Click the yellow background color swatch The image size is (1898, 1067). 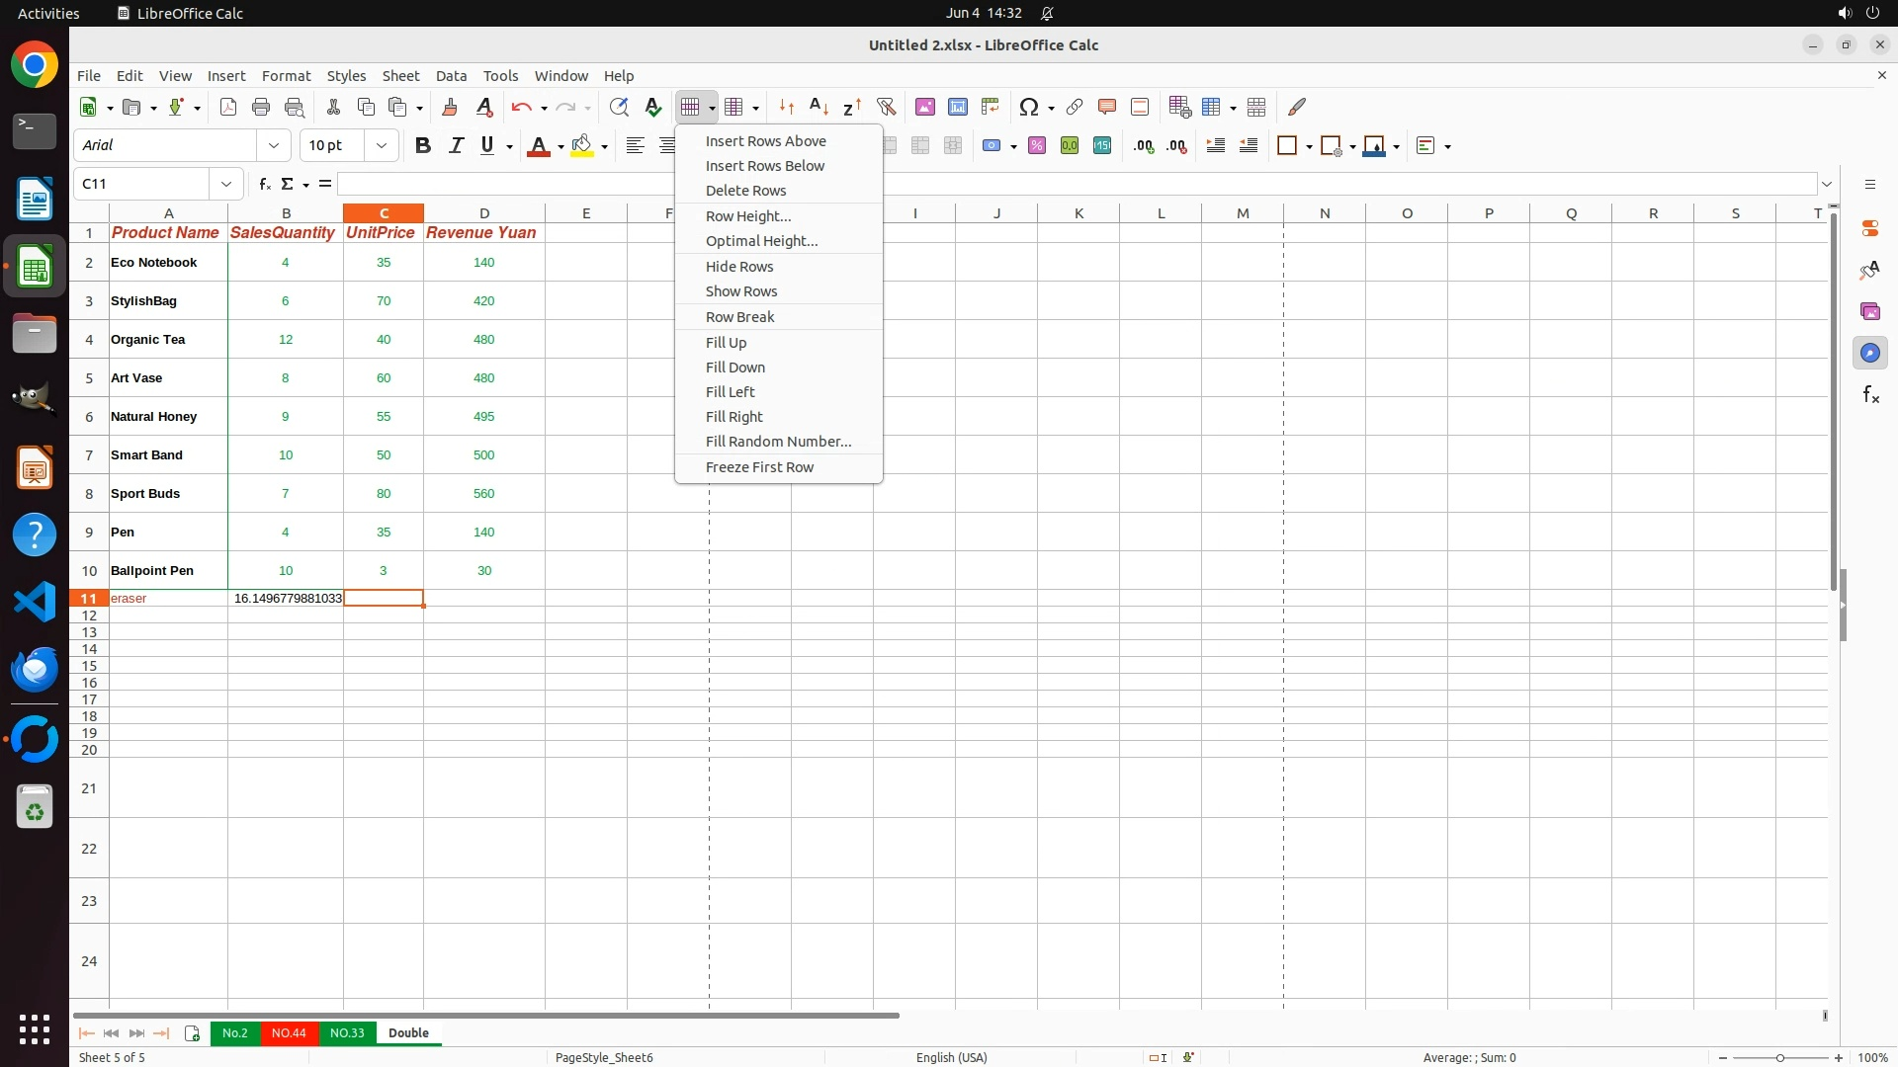[x=582, y=145]
